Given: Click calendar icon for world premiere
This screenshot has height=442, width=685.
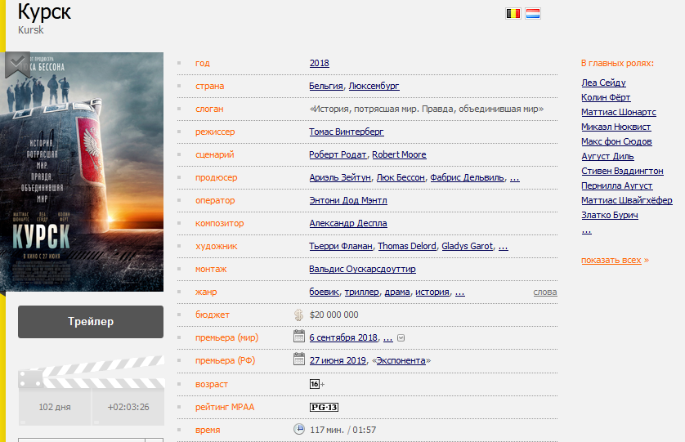Looking at the screenshot, I should 299,336.
